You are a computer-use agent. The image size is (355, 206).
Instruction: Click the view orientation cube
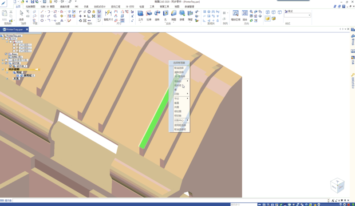[337, 186]
